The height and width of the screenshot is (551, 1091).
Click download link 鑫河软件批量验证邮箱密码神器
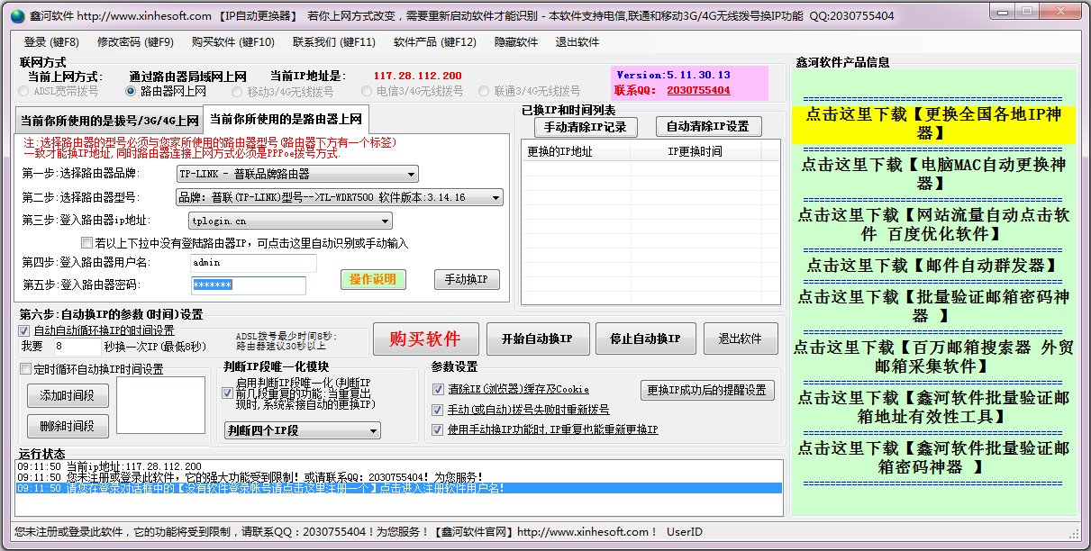[933, 456]
